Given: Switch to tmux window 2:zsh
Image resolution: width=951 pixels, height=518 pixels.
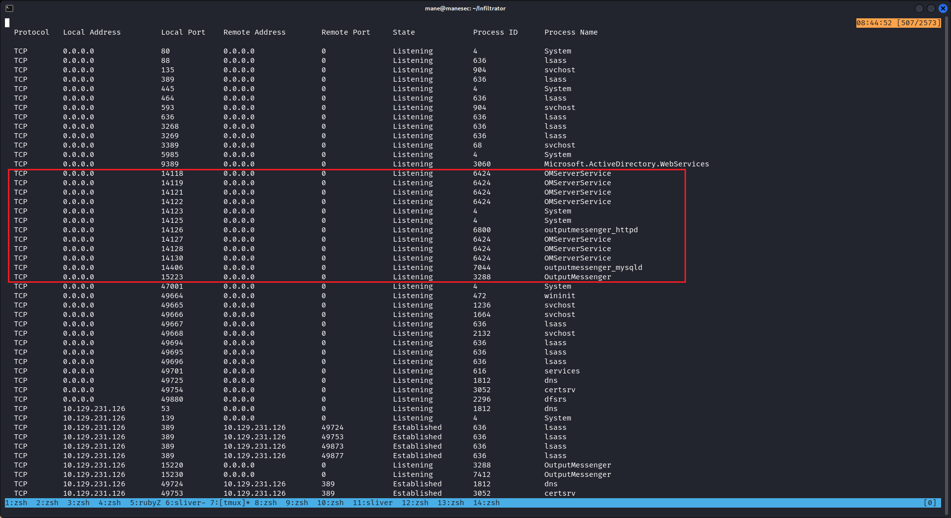Looking at the screenshot, I should click(48, 503).
